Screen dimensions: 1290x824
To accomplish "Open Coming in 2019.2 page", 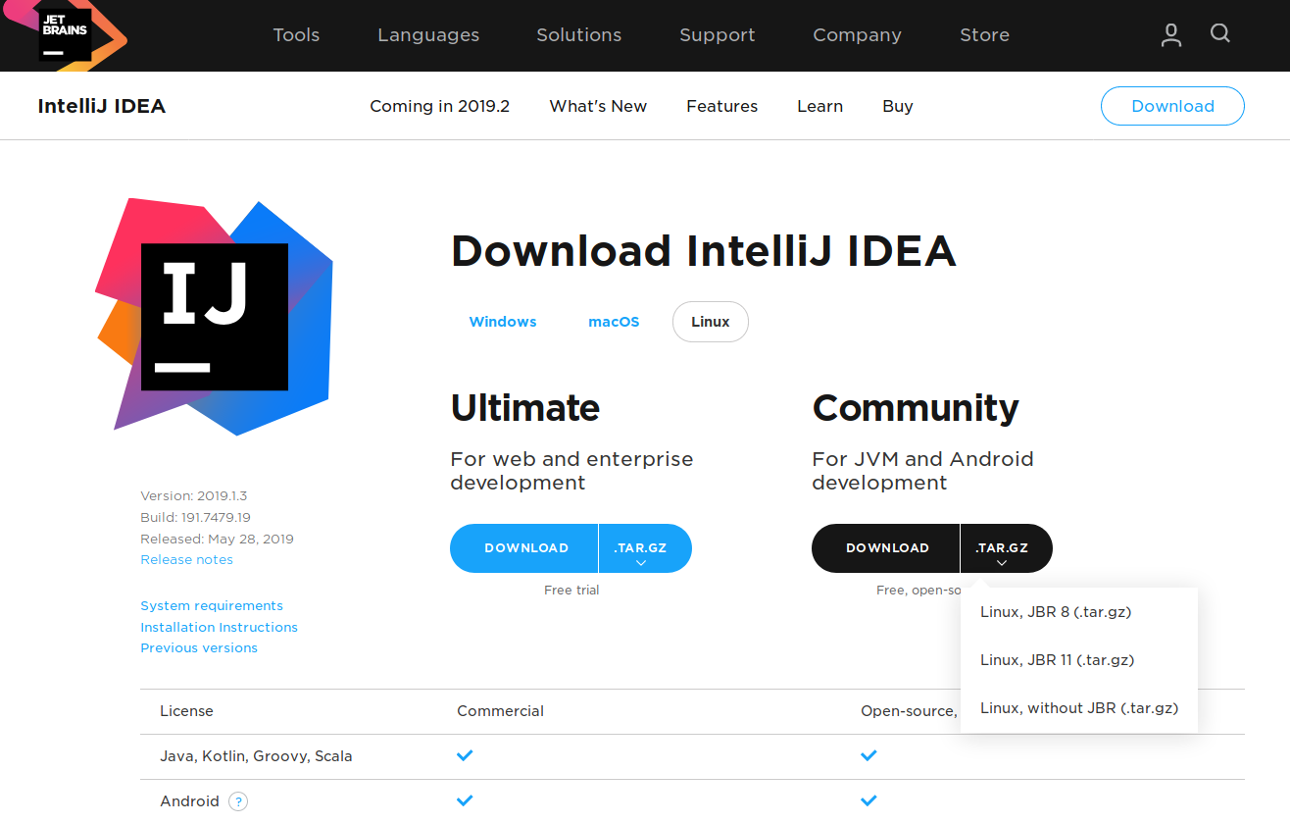I will pos(439,106).
